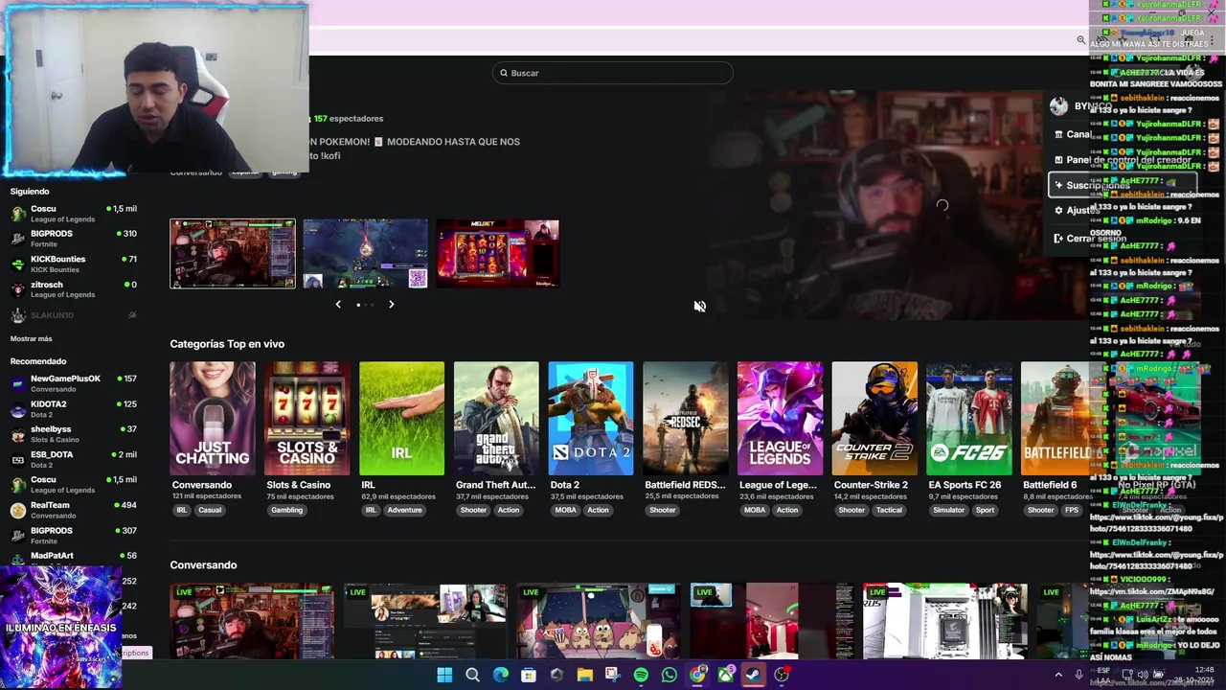This screenshot has width=1226, height=690.
Task: Expand followed list with Mostrar más
Action: [32, 338]
